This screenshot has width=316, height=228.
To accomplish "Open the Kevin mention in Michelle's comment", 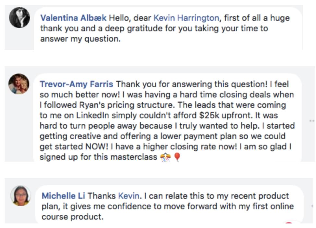I will [128, 196].
